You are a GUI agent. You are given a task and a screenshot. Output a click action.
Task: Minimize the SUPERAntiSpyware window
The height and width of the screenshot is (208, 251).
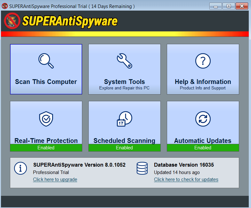click(x=215, y=6)
